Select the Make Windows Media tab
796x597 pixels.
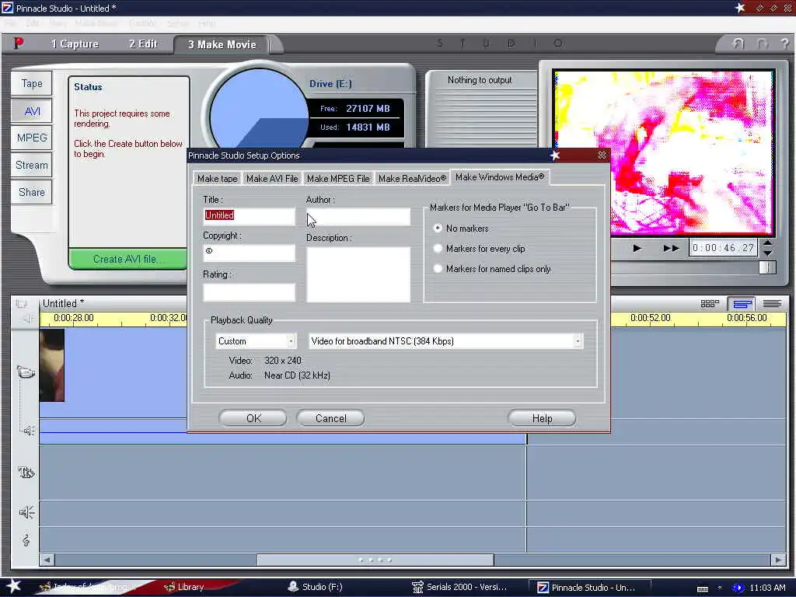click(500, 177)
